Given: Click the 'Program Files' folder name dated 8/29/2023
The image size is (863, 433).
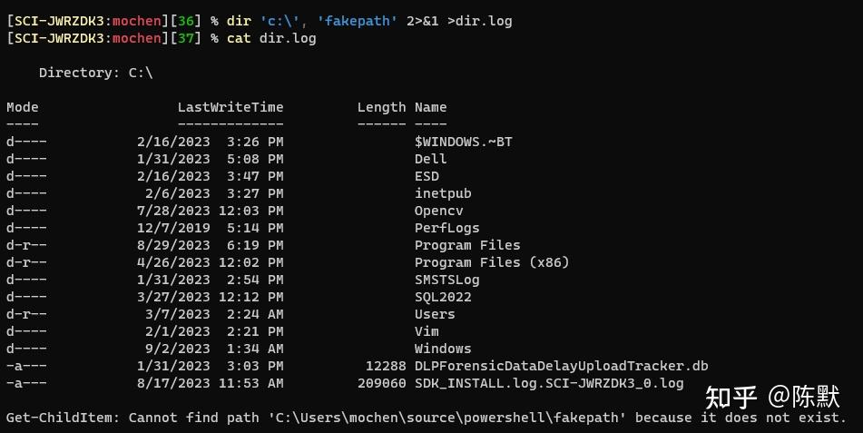Looking at the screenshot, I should [467, 245].
